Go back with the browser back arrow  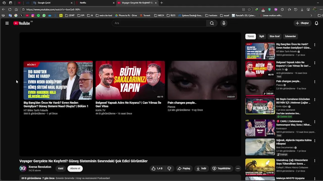[3, 10]
